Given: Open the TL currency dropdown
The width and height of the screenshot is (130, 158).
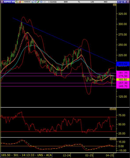Looking at the screenshot, I should 79,2.
